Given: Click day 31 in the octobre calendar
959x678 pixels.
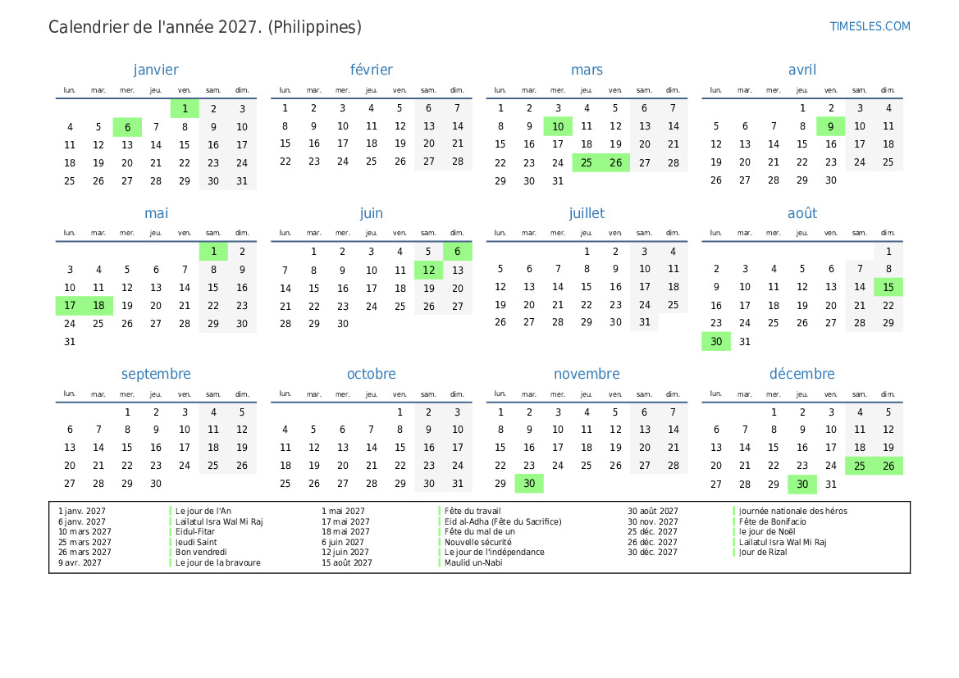Looking at the screenshot, I should point(458,484).
